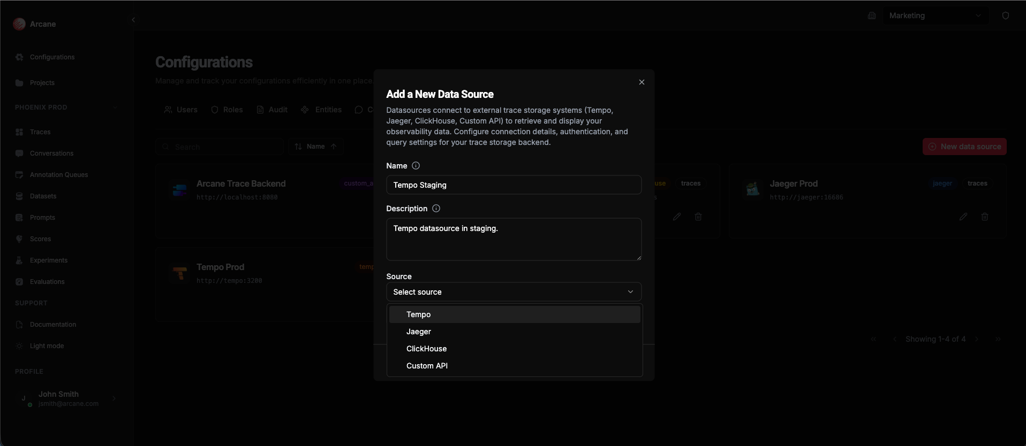
Task: Click the Tempo Prod logo icon
Action: click(x=180, y=273)
